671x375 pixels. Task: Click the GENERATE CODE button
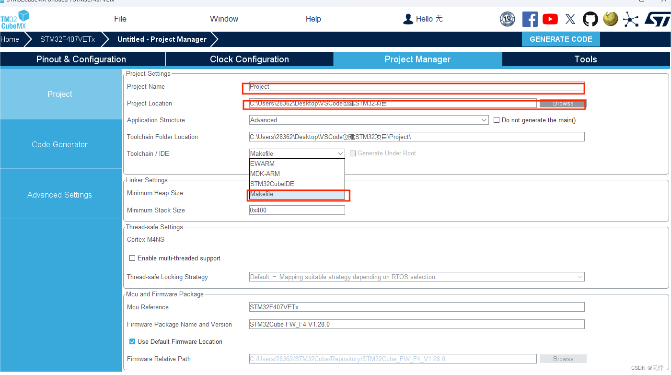tap(561, 39)
